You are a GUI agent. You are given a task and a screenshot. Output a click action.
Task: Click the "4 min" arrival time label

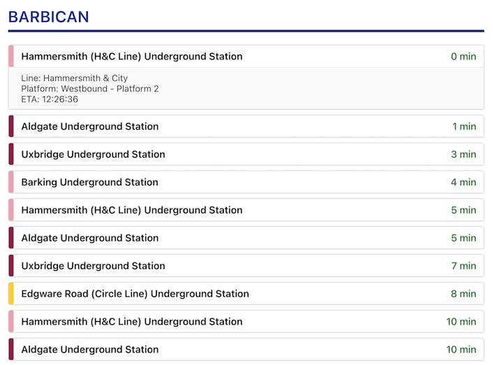click(463, 182)
